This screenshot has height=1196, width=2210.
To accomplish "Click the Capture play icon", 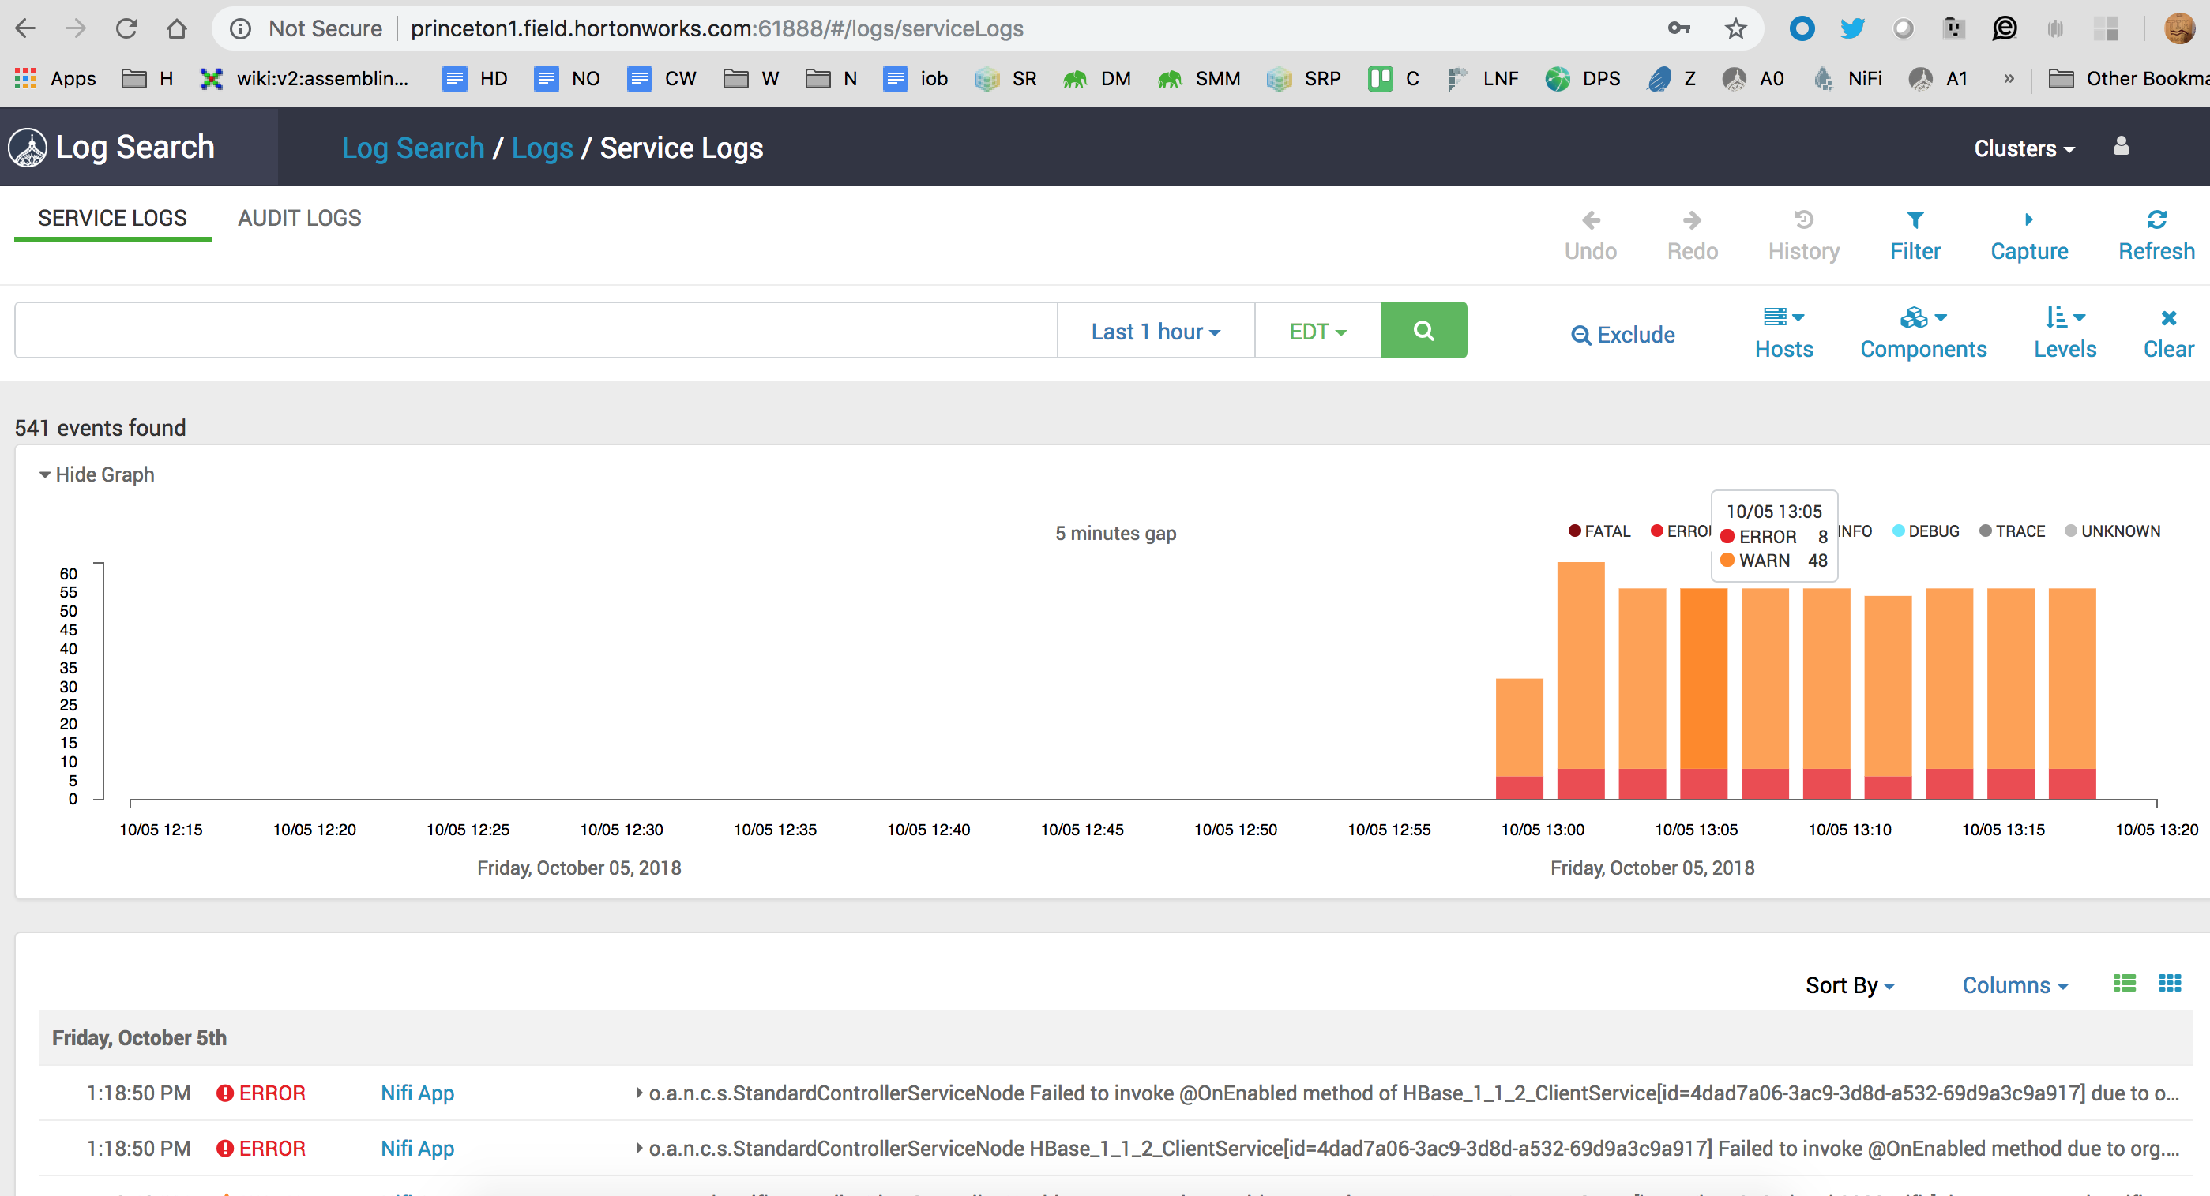I will (2028, 220).
